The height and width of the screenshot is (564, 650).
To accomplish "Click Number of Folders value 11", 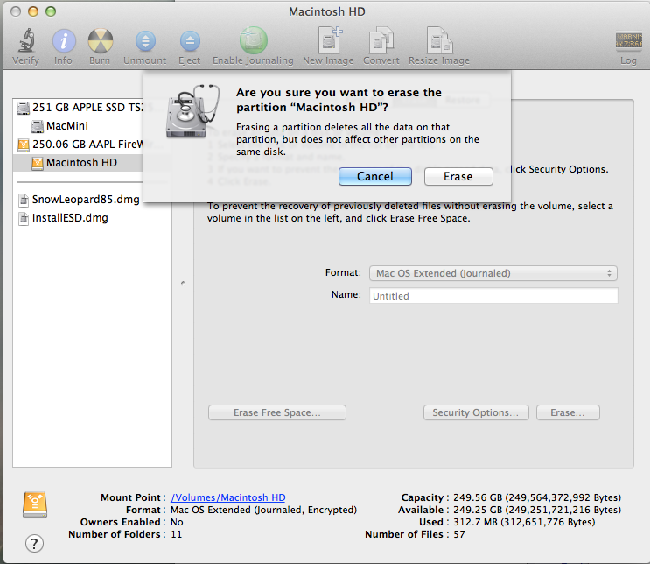I will pyautogui.click(x=176, y=534).
